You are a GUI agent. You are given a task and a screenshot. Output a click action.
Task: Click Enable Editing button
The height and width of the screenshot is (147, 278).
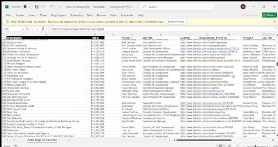pyautogui.click(x=176, y=22)
